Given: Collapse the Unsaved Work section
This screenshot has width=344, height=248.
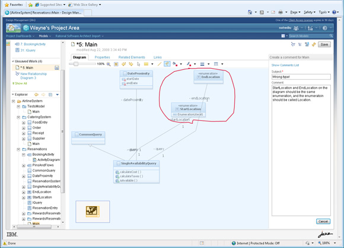Looking at the screenshot, I should [13, 62].
